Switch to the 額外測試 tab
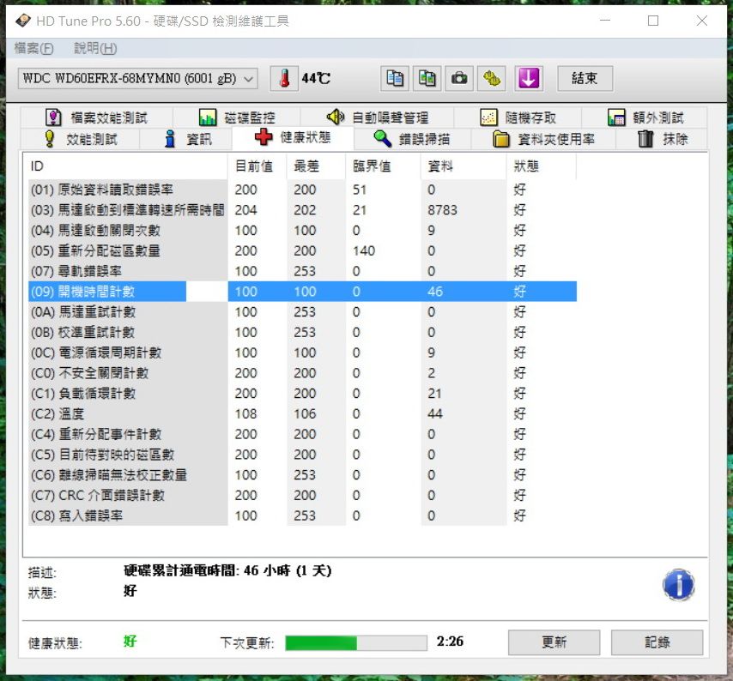This screenshot has width=733, height=681. (645, 118)
